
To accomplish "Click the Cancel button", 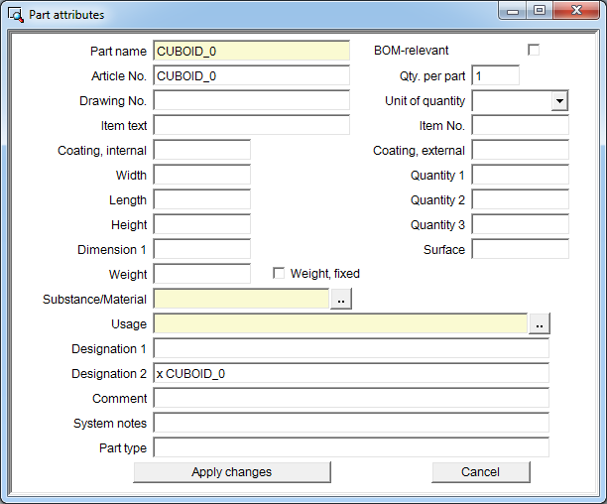I will 480,472.
